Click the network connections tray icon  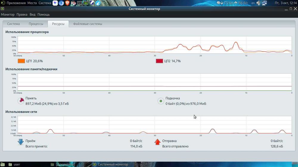pyautogui.click(x=264, y=3)
